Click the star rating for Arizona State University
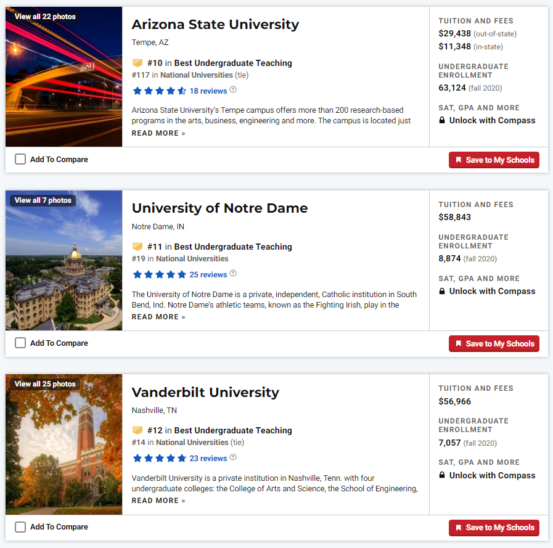The height and width of the screenshot is (548, 553). coord(160,91)
